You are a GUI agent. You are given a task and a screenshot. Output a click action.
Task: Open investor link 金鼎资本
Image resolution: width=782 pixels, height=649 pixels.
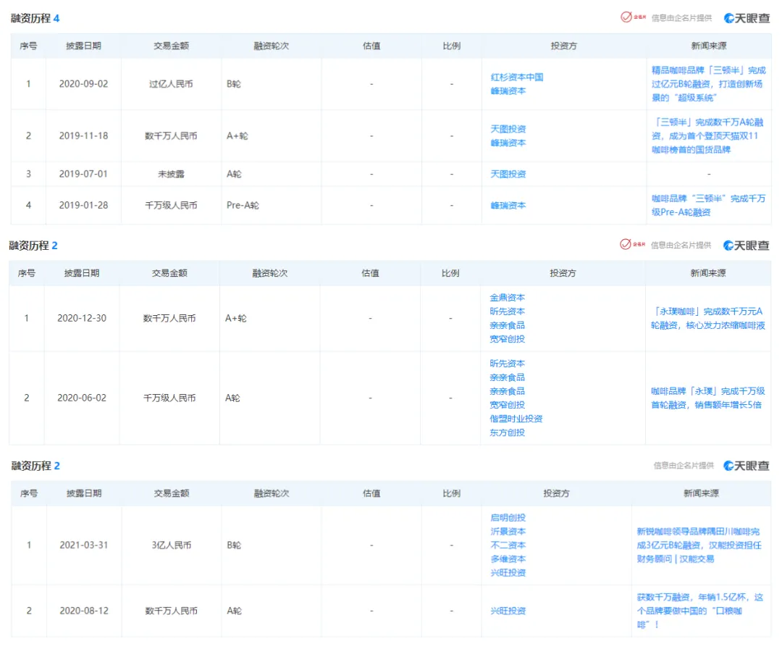point(507,298)
